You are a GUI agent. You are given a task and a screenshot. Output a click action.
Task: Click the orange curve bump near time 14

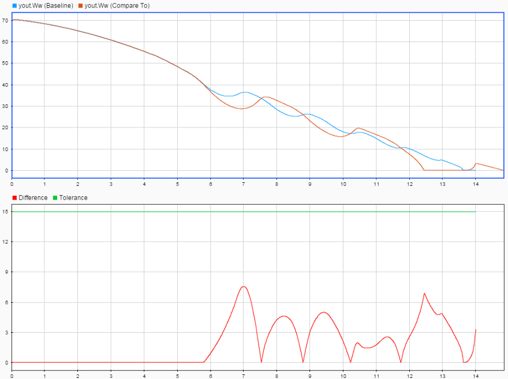point(476,164)
